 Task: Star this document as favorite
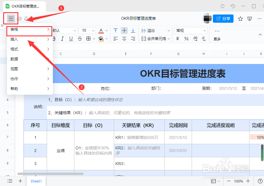coord(240,19)
